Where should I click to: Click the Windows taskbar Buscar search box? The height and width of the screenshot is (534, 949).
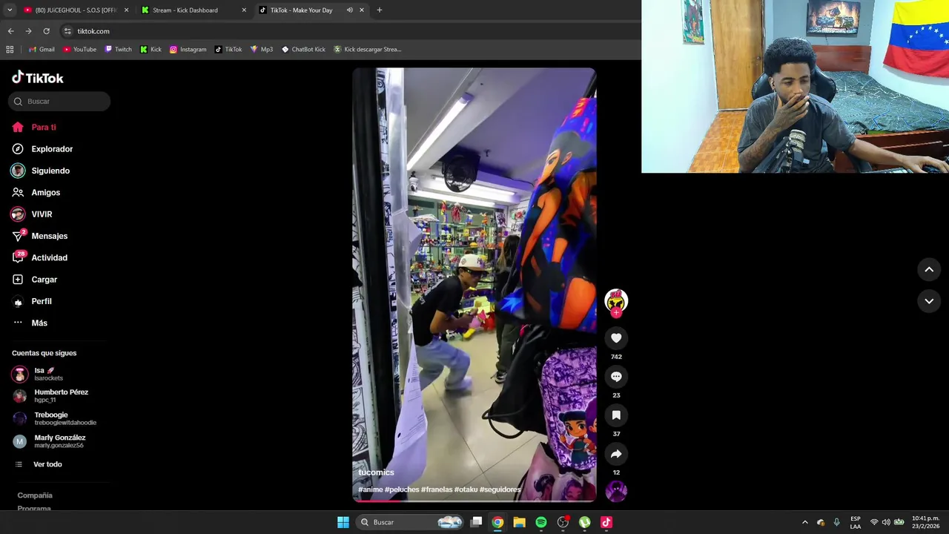click(x=411, y=522)
